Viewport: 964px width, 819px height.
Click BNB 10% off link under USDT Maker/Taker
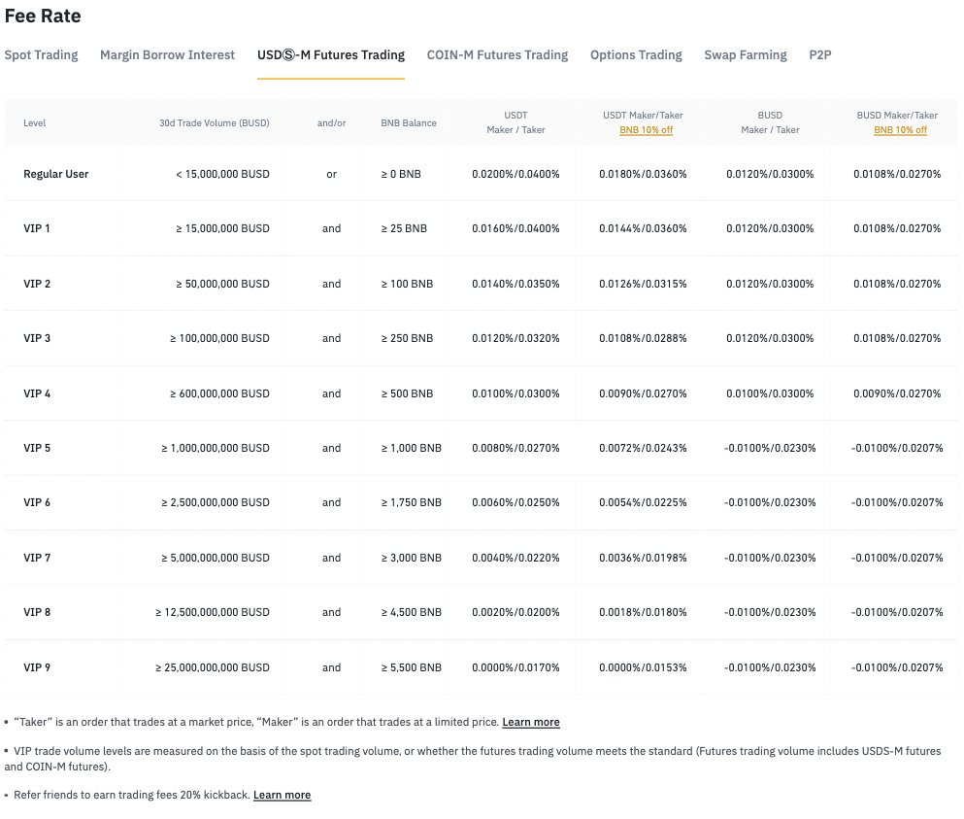pyautogui.click(x=647, y=130)
